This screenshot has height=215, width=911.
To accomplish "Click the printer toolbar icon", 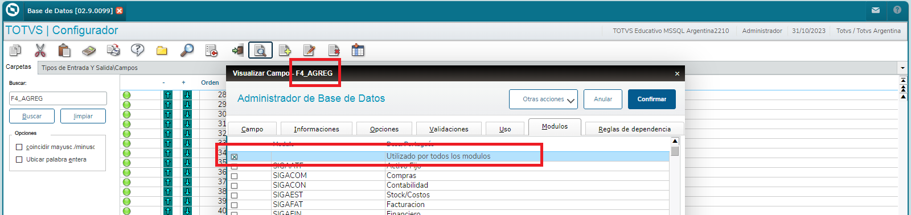I will click(x=113, y=51).
